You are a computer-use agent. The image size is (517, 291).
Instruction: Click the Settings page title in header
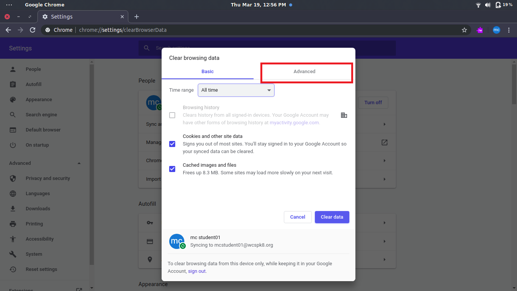click(x=20, y=48)
